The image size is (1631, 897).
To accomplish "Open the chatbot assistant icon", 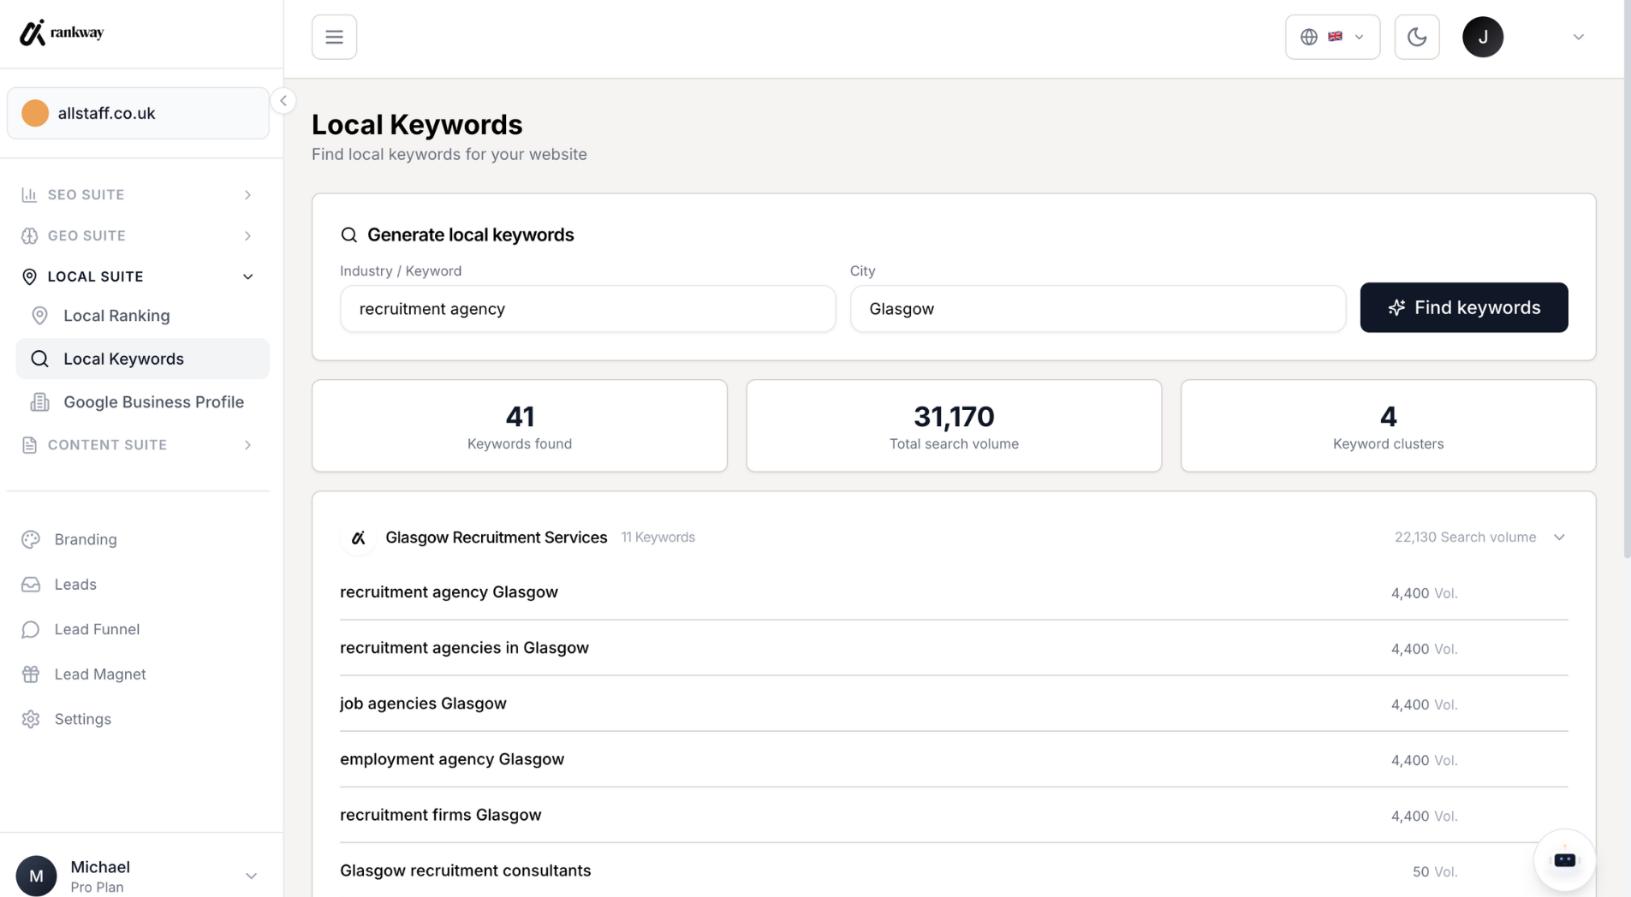I will click(1564, 859).
